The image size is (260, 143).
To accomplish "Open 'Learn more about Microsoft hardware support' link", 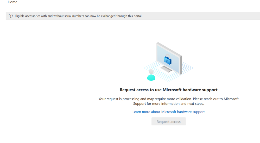I will click(x=168, y=112).
